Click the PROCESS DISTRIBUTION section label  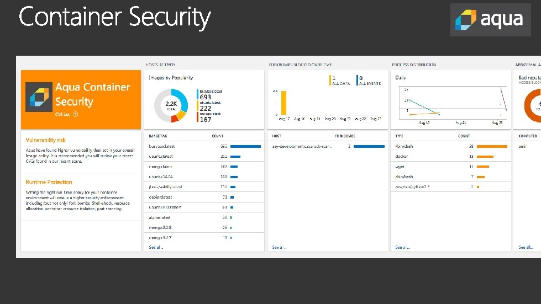414,65
